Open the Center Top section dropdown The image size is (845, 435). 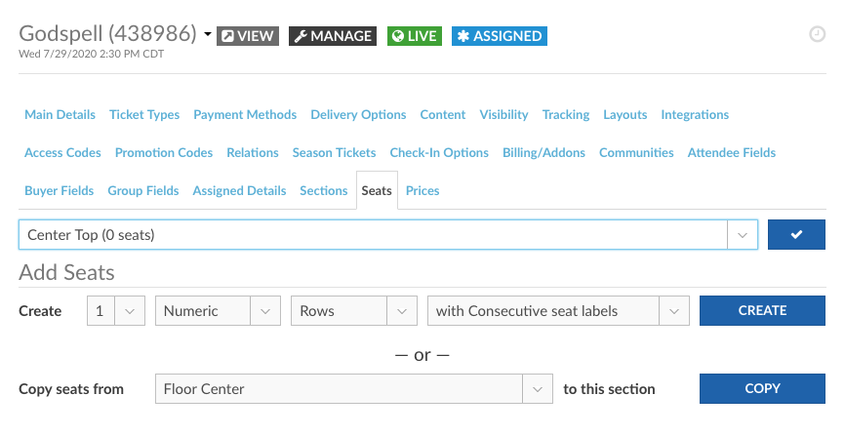pyautogui.click(x=387, y=235)
